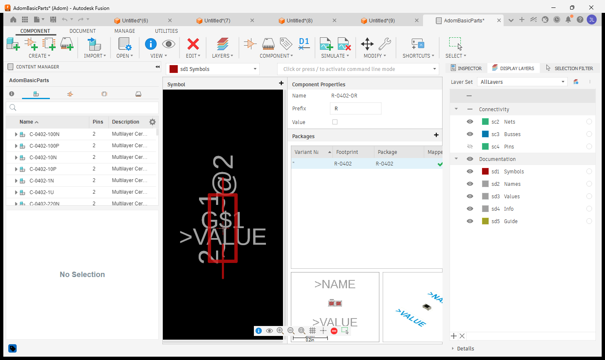The height and width of the screenshot is (360, 605).
Task: Switch to the DOCUMENT ribbon tab
Action: point(83,31)
